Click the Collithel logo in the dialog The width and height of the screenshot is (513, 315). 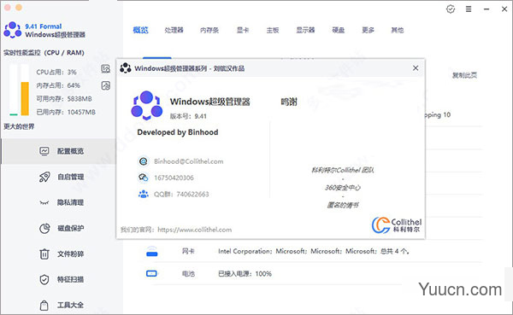pyautogui.click(x=397, y=225)
